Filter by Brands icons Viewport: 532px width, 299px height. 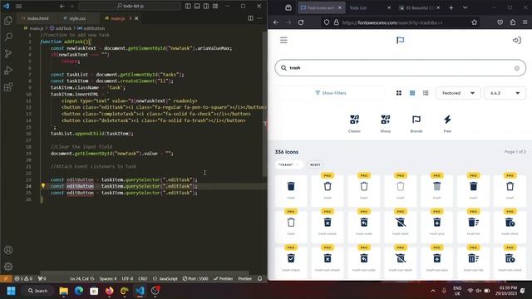pos(416,124)
